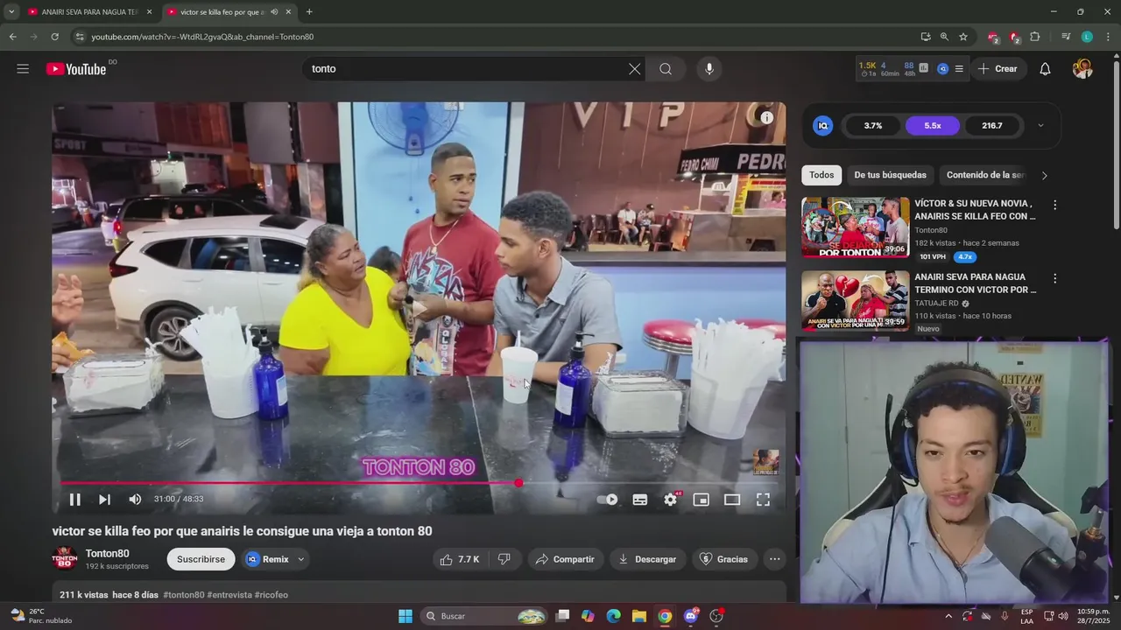Select the 'Contenido de la se' chip
Image resolution: width=1121 pixels, height=630 pixels.
tap(984, 175)
